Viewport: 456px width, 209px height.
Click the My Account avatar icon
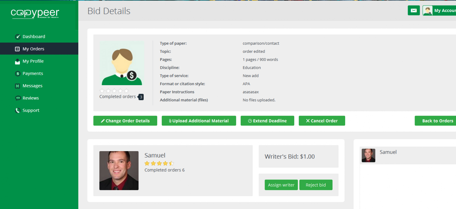(x=428, y=11)
